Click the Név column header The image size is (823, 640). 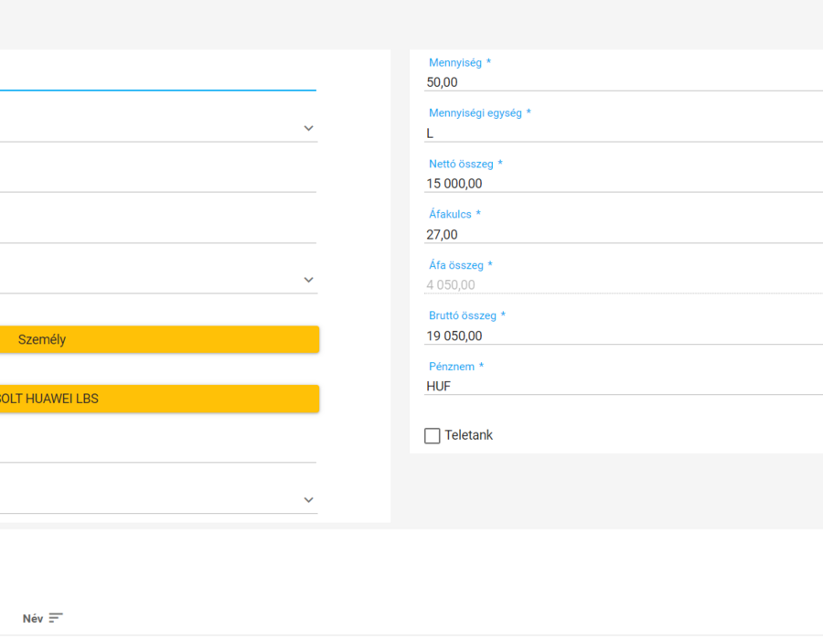click(33, 618)
